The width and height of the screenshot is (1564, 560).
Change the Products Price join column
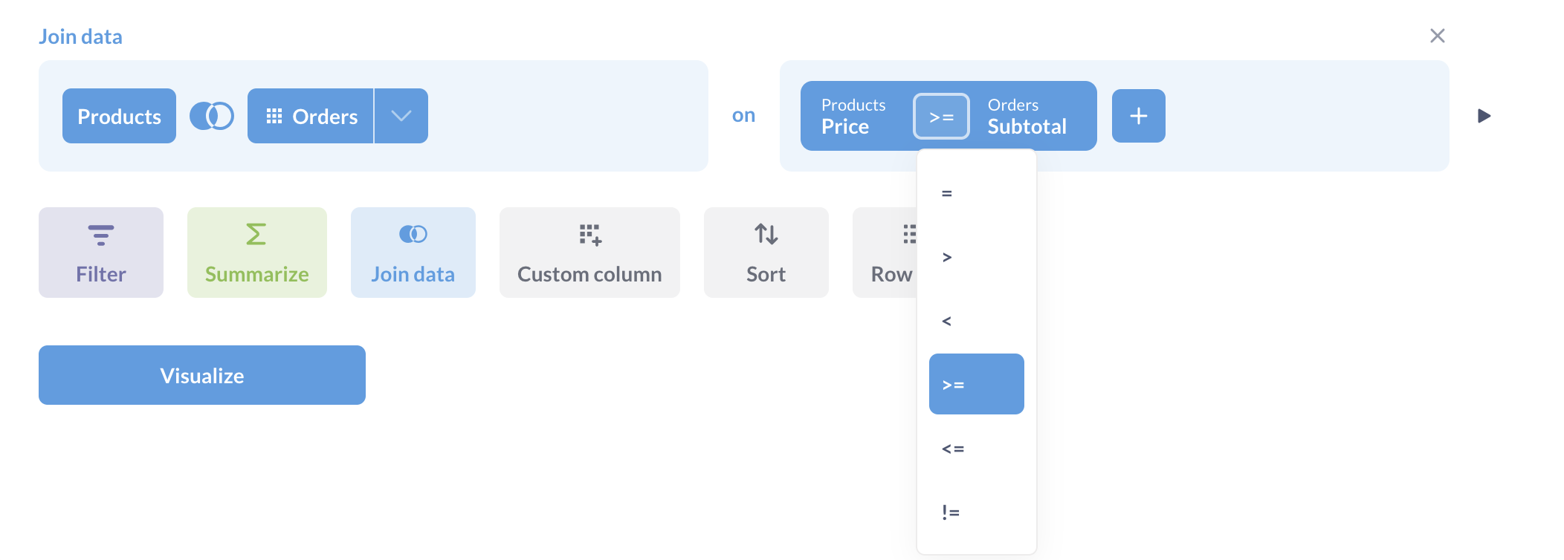click(x=853, y=117)
